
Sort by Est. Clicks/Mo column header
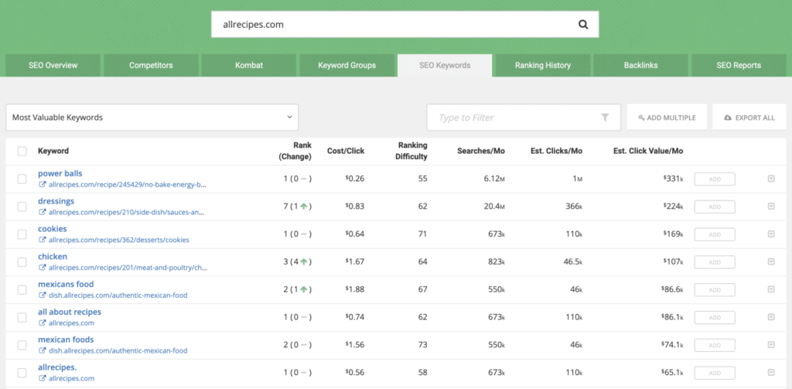pos(556,151)
